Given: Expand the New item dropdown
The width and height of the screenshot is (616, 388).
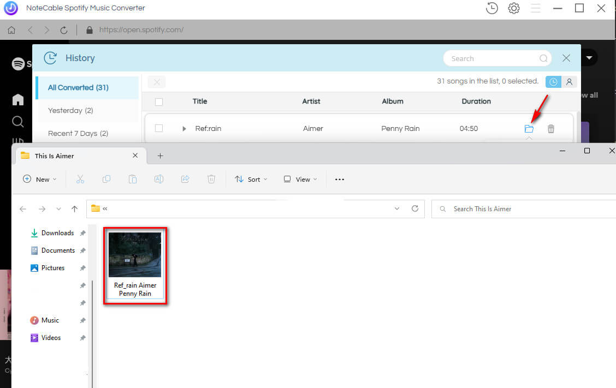Looking at the screenshot, I should (x=40, y=179).
